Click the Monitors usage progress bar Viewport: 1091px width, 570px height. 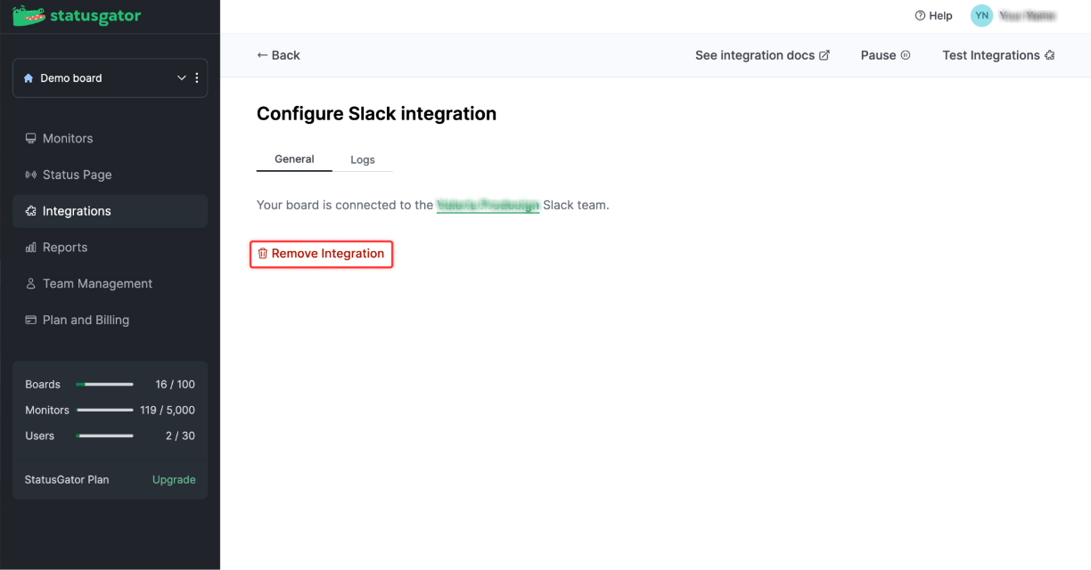pyautogui.click(x=105, y=411)
